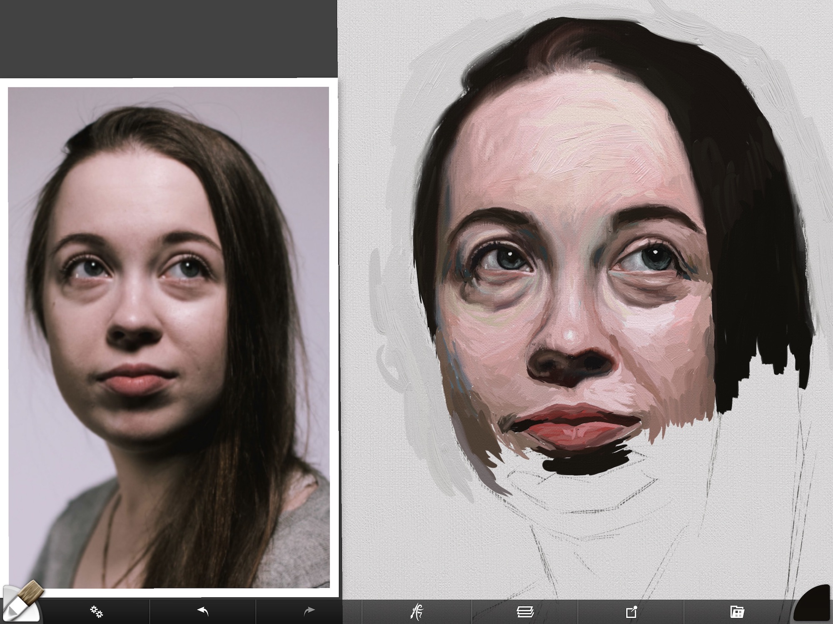This screenshot has width=833, height=624.
Task: Open the ArtRage painter menu icon
Action: point(416,612)
